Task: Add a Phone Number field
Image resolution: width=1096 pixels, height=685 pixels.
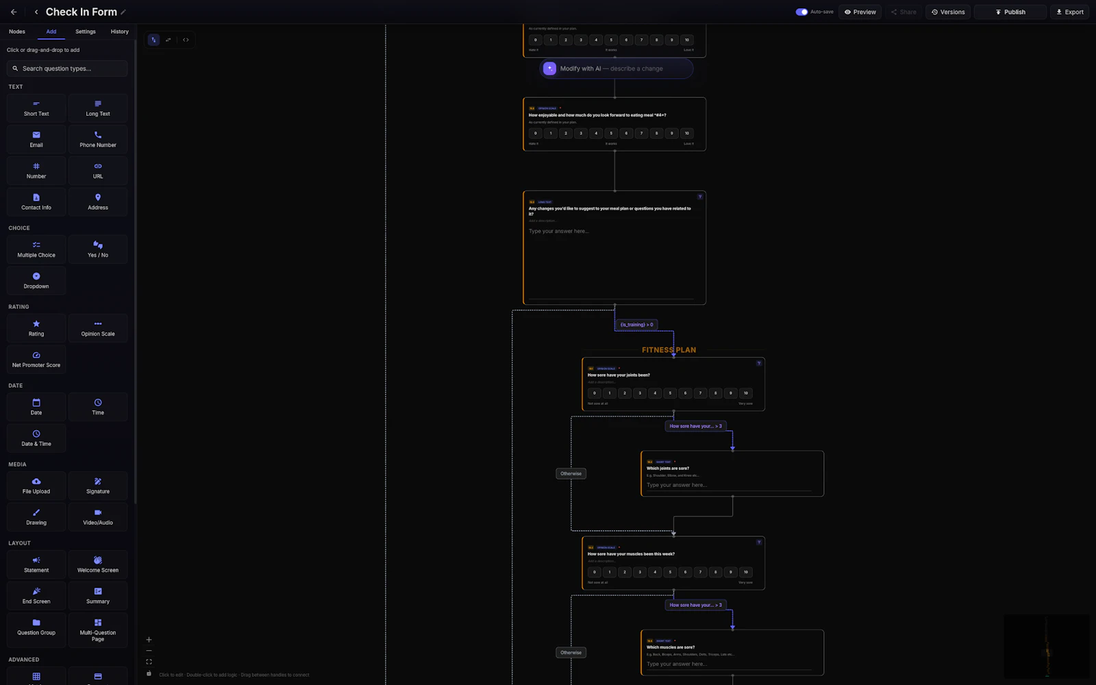Action: pyautogui.click(x=98, y=139)
